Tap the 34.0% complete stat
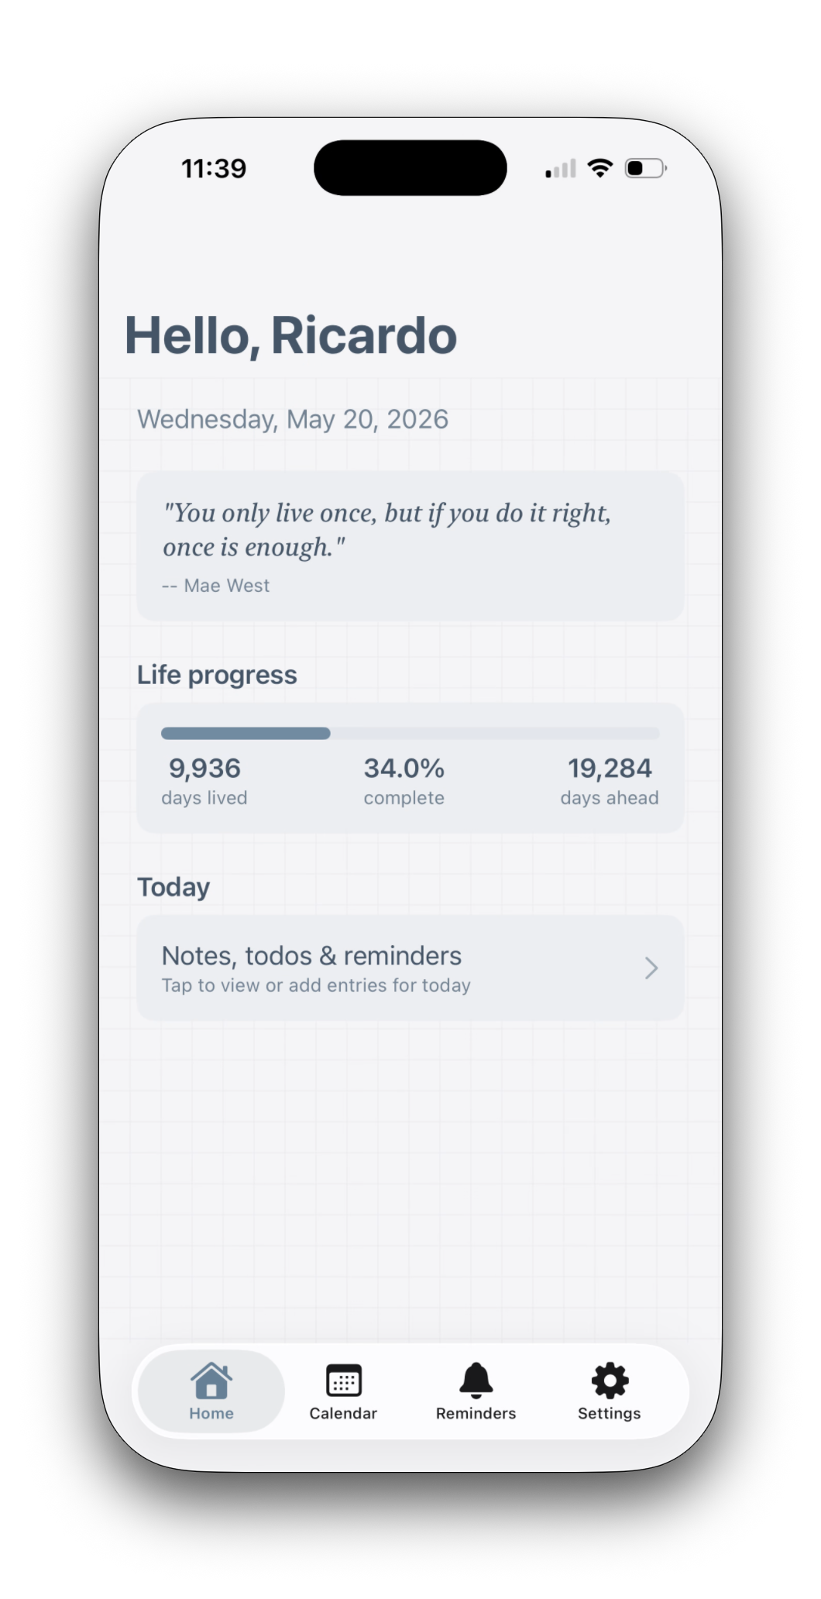The image size is (821, 1599). (404, 782)
